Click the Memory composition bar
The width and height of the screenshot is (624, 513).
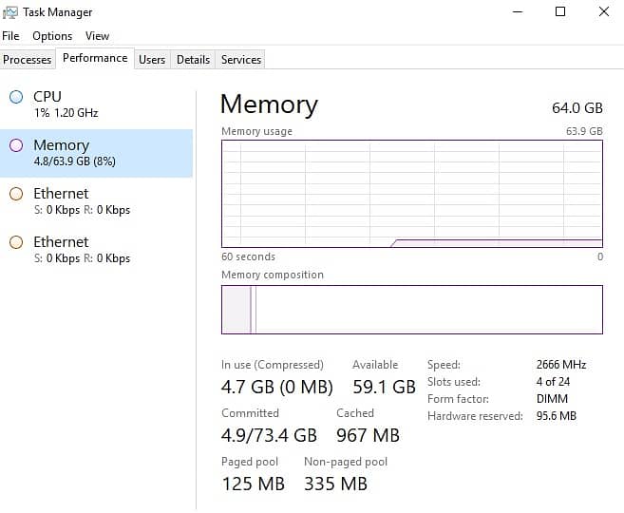click(x=412, y=310)
